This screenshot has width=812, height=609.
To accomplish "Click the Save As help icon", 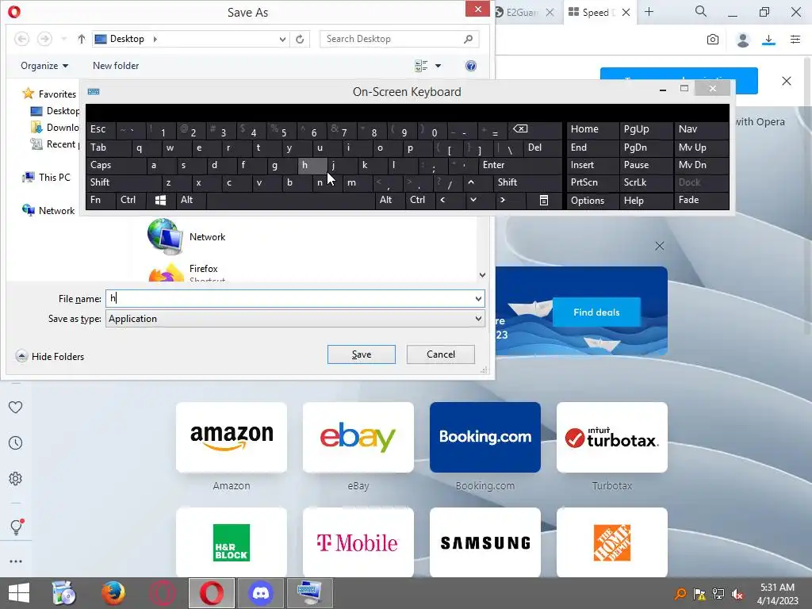I will point(471,66).
